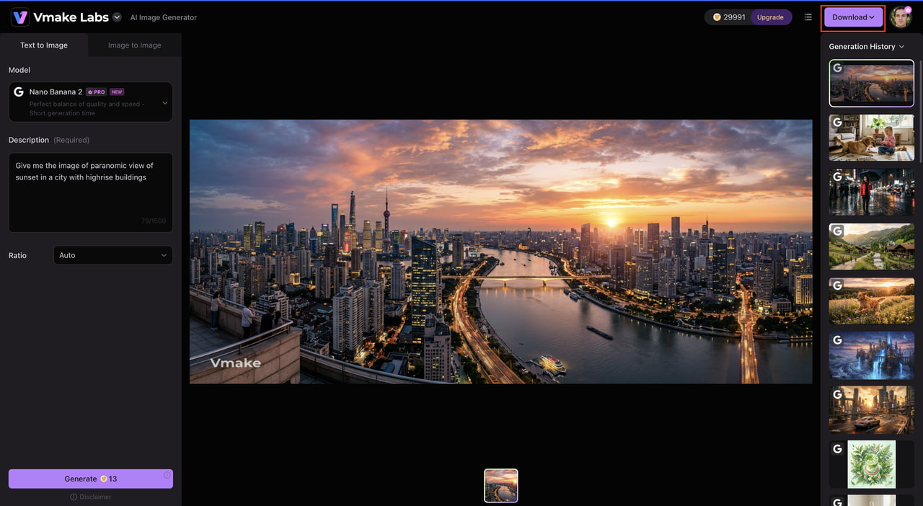Select the child with dog history thumbnail
923x506 pixels.
872,138
